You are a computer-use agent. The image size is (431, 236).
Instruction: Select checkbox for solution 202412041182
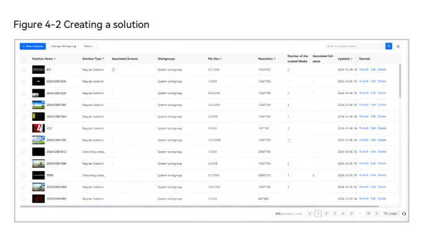(24, 140)
